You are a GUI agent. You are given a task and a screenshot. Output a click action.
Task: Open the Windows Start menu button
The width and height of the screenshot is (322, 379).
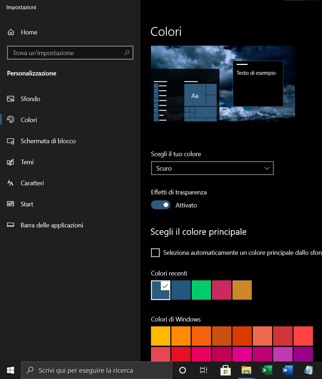11,370
